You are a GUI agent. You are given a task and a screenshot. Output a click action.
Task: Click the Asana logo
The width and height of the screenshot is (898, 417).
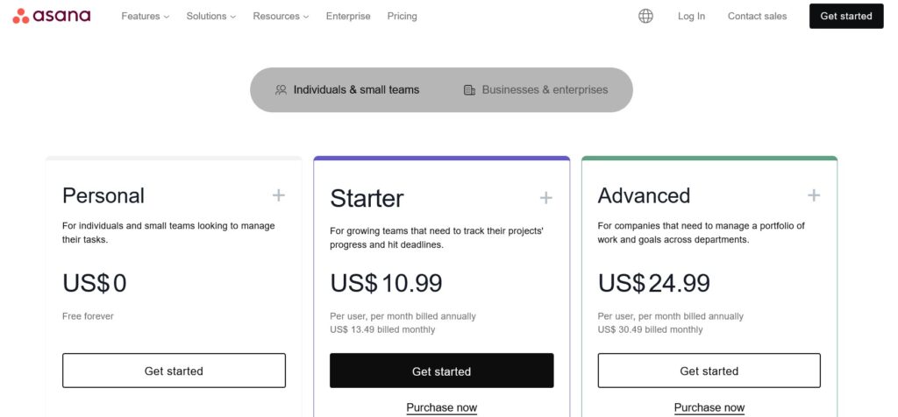(x=52, y=16)
